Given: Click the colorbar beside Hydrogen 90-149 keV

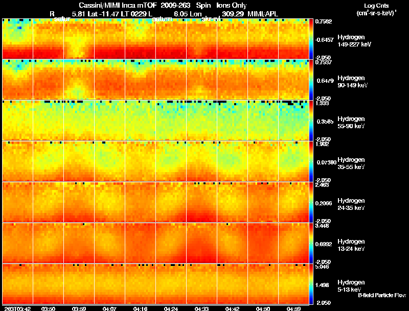Looking at the screenshot, I should point(311,80).
